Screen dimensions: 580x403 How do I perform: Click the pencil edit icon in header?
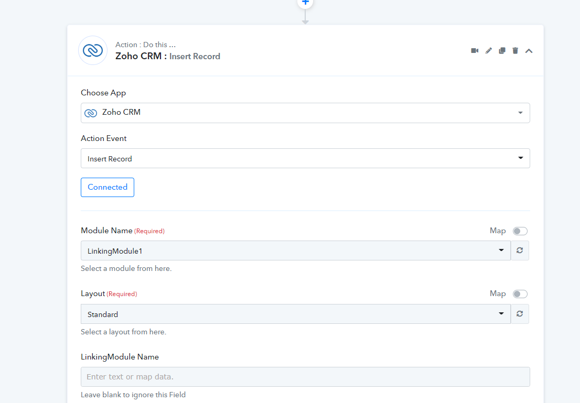(489, 51)
